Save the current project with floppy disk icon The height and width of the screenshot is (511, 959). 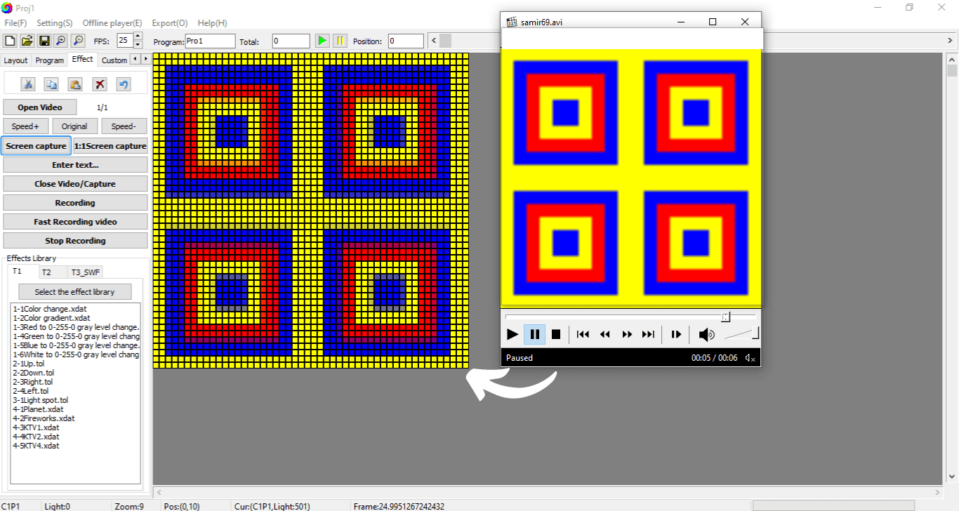click(44, 40)
